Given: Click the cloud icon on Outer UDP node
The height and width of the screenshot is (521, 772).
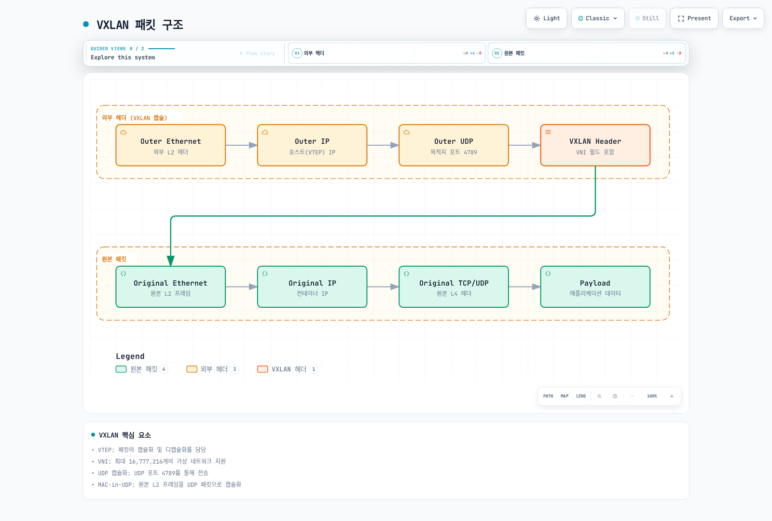Looking at the screenshot, I should [406, 132].
